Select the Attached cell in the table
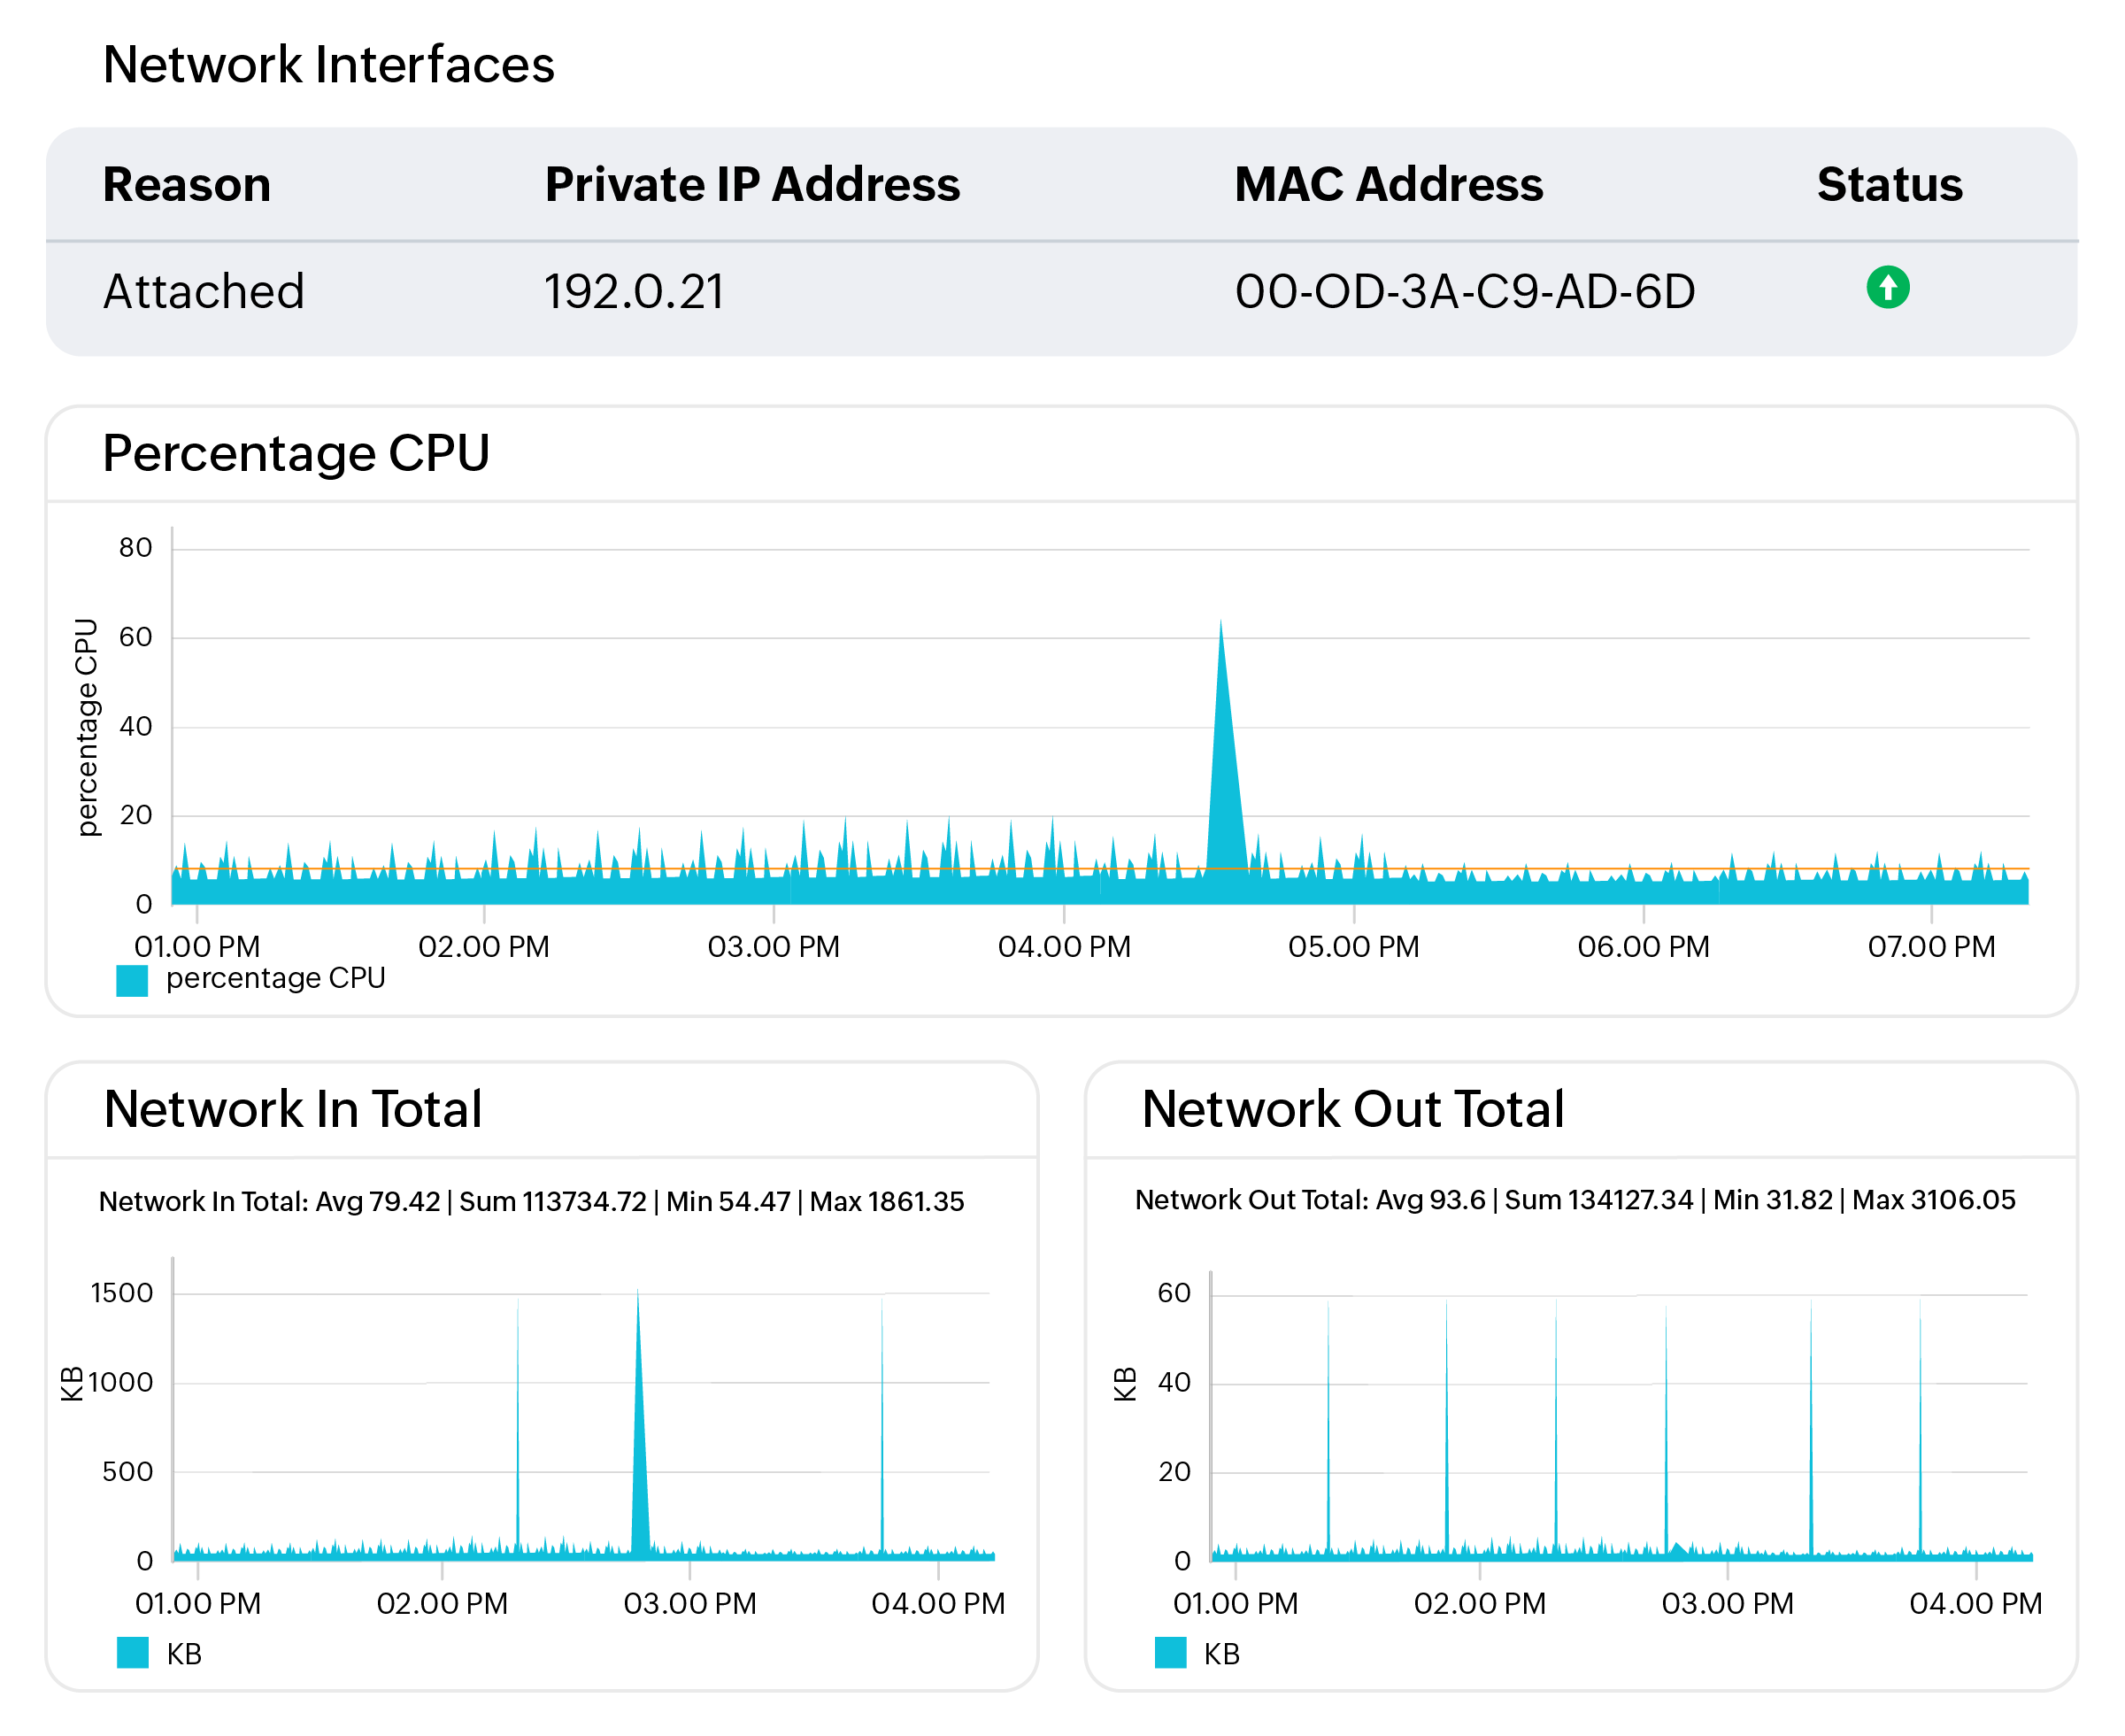Viewport: 2125px width, 1736px height. pyautogui.click(x=204, y=292)
